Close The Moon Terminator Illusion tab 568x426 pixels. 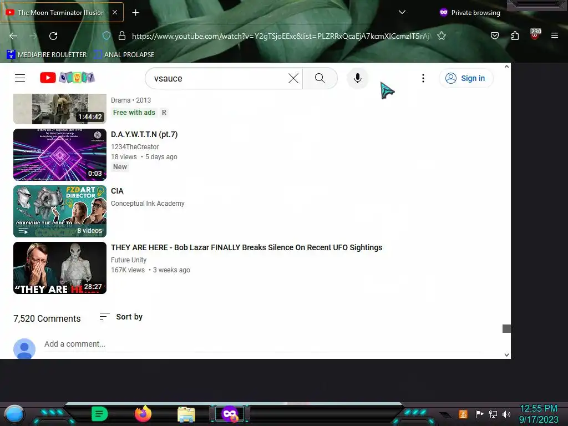pos(114,12)
